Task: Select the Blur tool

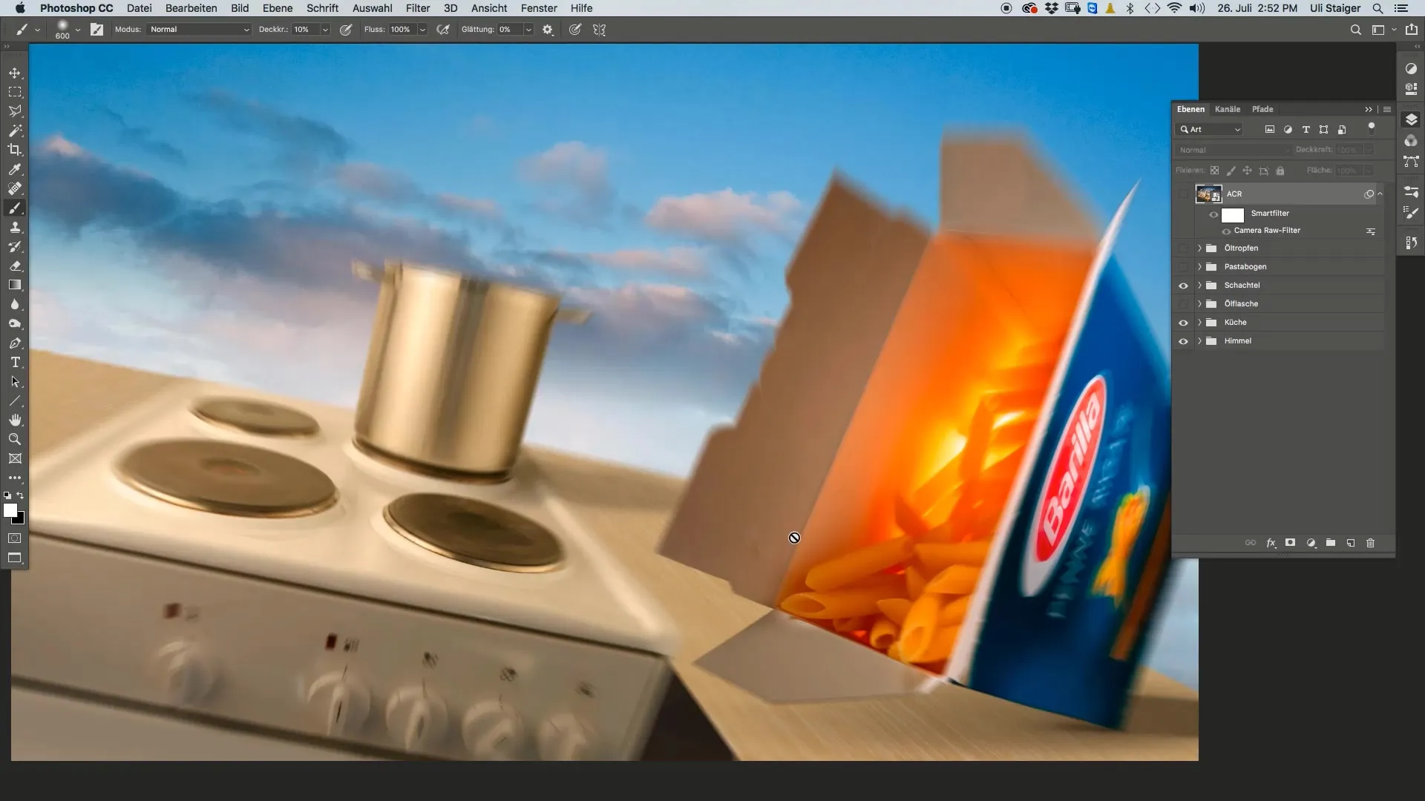Action: 15,304
